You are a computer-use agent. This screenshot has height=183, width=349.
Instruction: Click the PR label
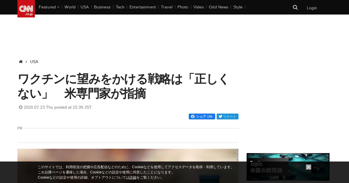pos(20,128)
